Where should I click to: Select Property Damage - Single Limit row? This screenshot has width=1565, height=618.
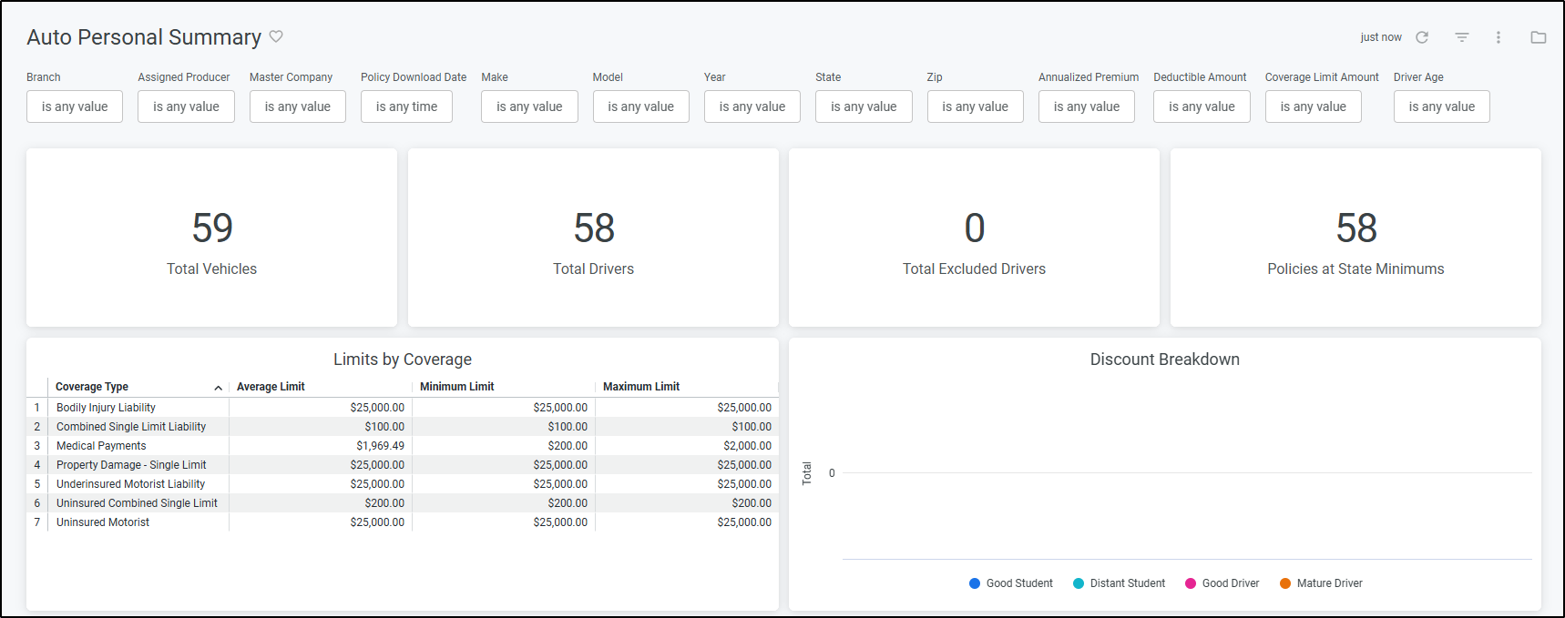tap(403, 465)
